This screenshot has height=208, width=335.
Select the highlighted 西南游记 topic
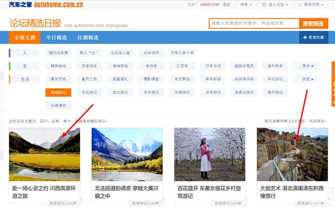coord(58,92)
